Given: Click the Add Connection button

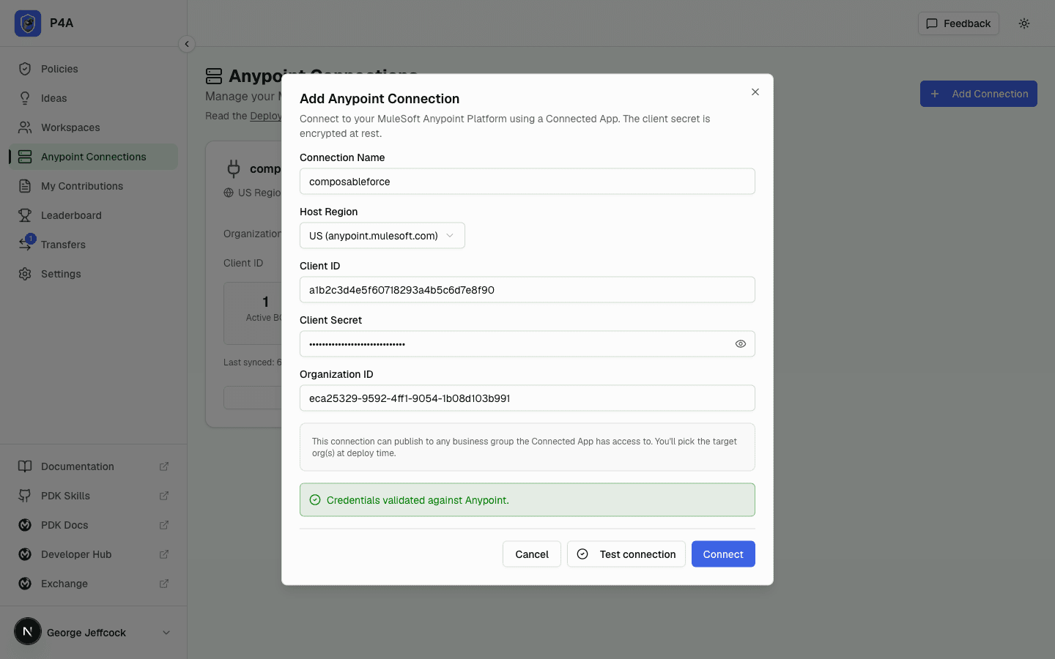Looking at the screenshot, I should pos(979,94).
